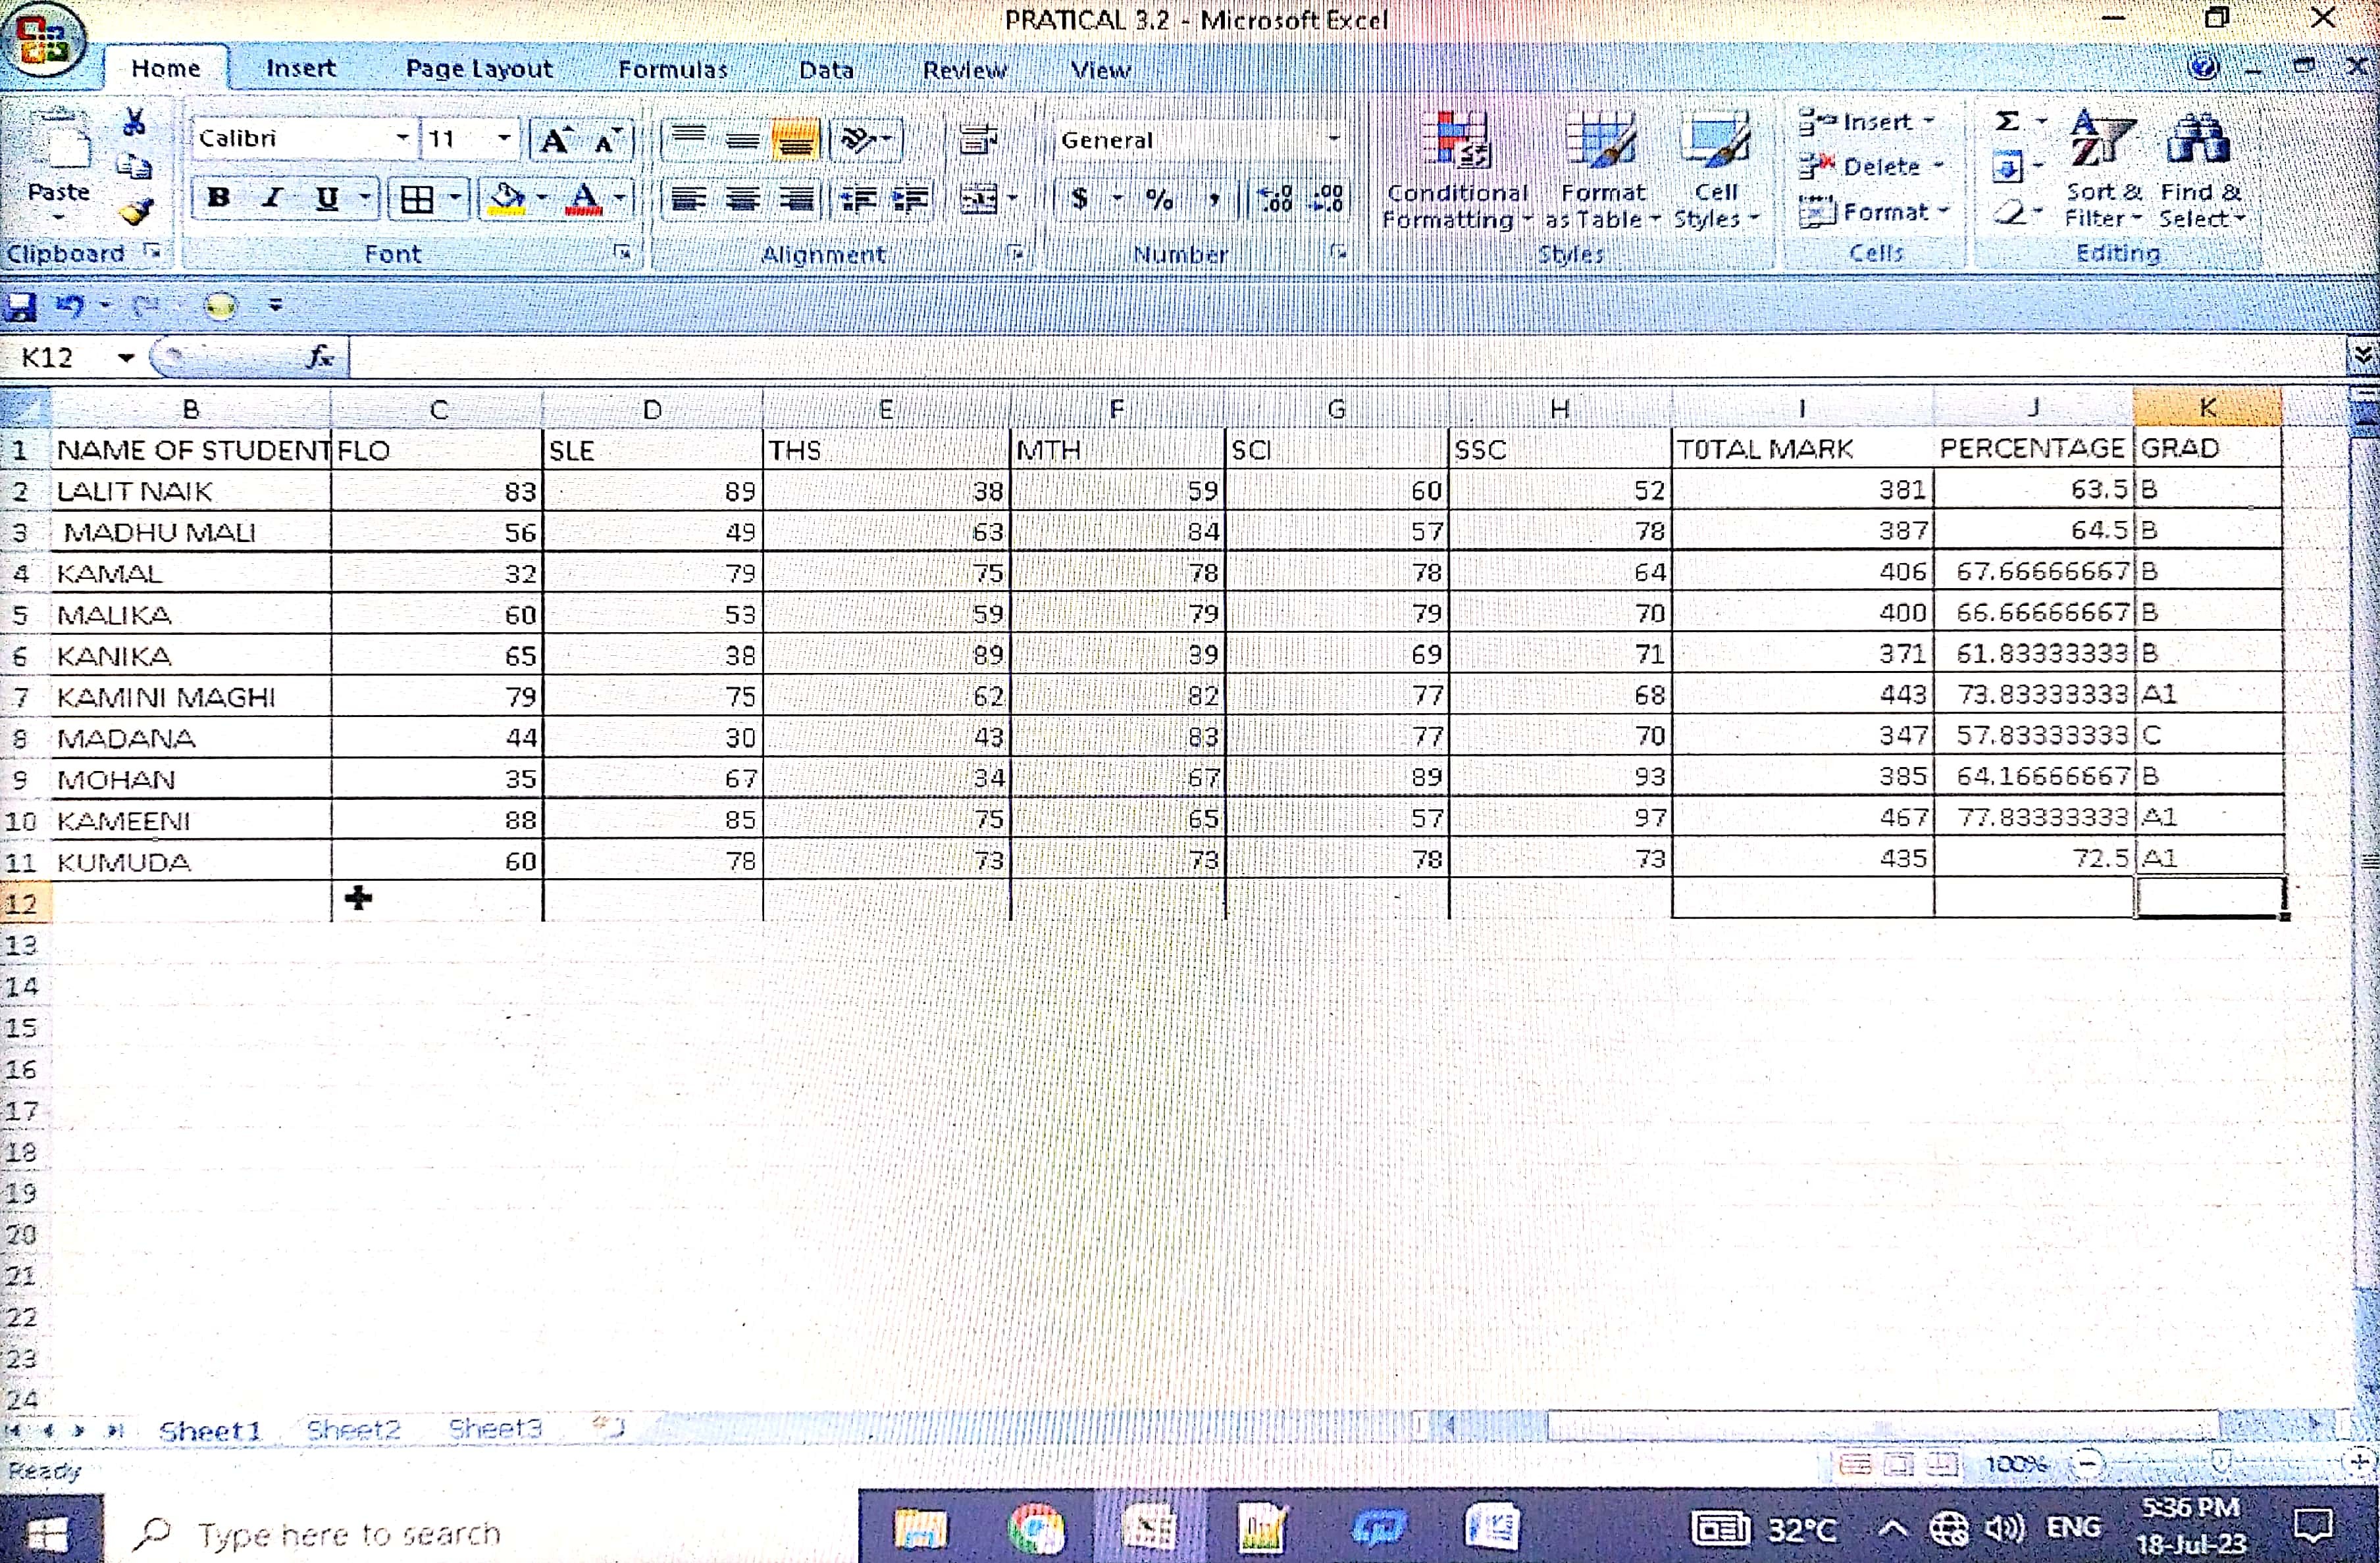The width and height of the screenshot is (2380, 1563).
Task: Click the Format Painter brush icon
Action: [x=135, y=211]
